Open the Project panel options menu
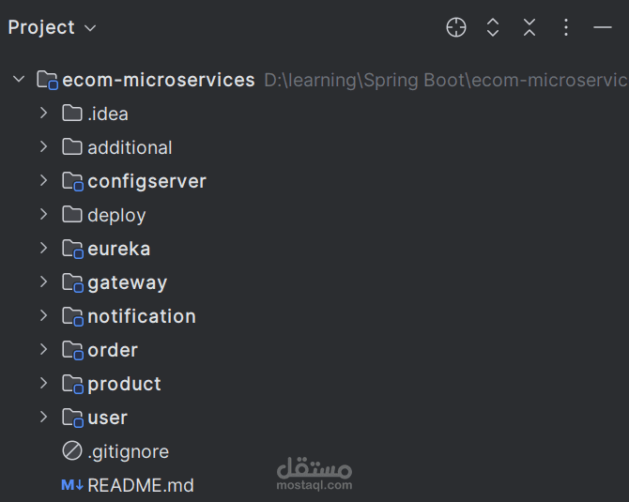Screen dimensions: 629x502 click(x=566, y=28)
